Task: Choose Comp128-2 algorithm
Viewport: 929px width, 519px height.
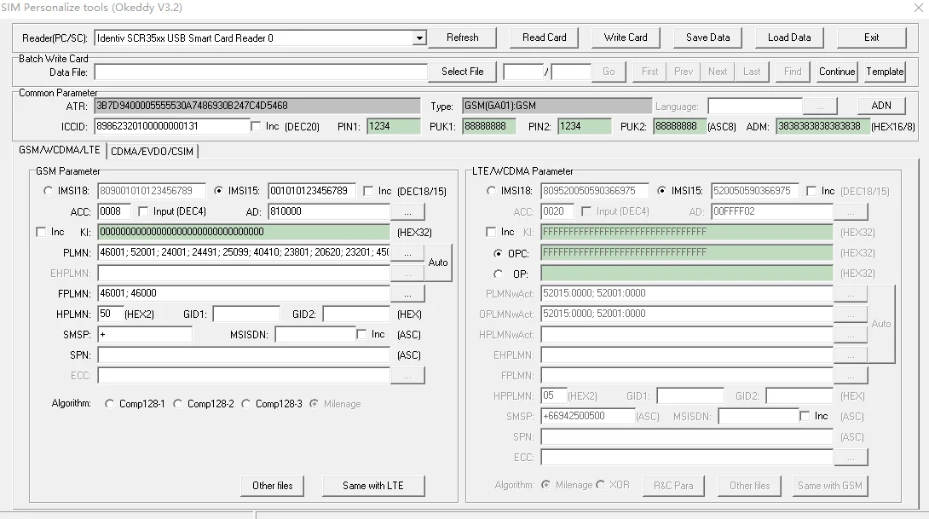Action: pos(178,403)
